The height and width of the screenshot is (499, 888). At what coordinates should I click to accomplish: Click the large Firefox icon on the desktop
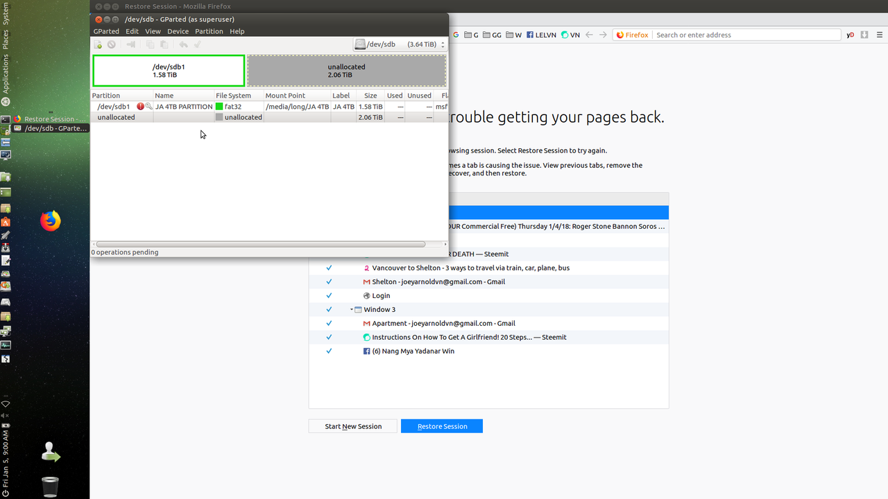pos(50,221)
